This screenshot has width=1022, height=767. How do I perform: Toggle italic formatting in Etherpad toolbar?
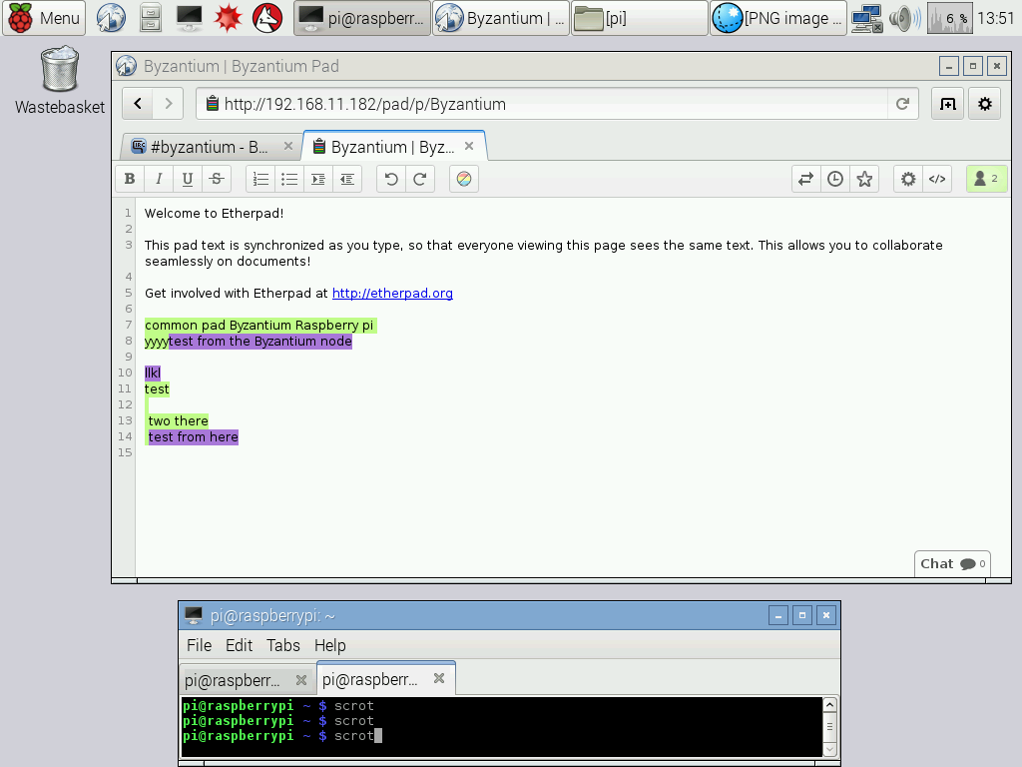point(159,179)
